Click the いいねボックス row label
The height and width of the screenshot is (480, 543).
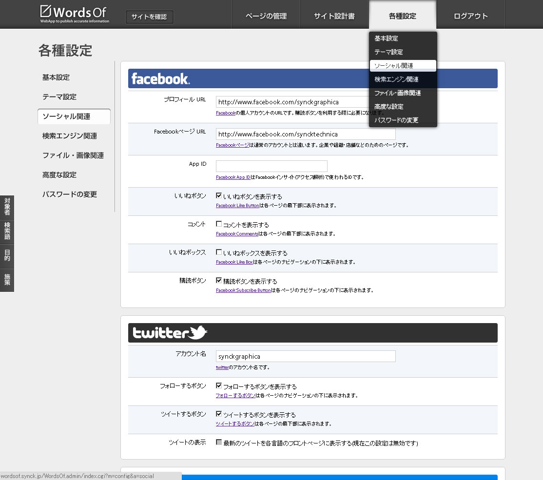[187, 252]
